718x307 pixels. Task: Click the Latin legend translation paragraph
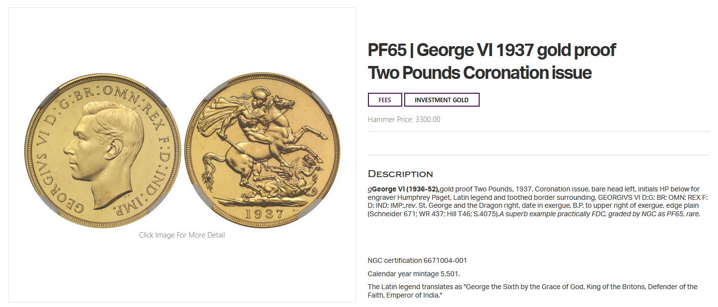(532, 291)
